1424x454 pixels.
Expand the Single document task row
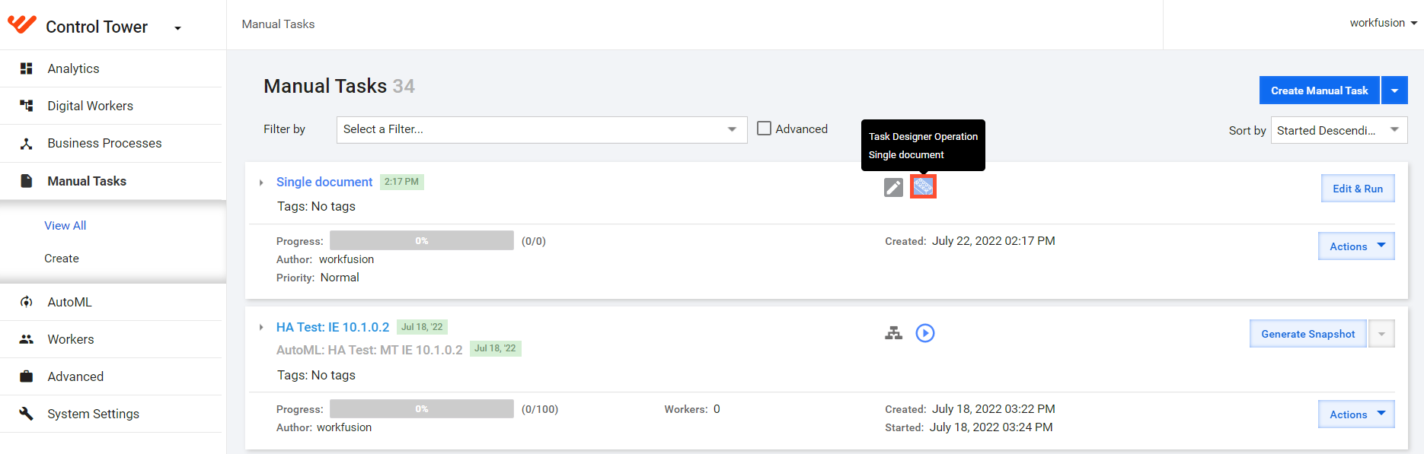tap(261, 183)
